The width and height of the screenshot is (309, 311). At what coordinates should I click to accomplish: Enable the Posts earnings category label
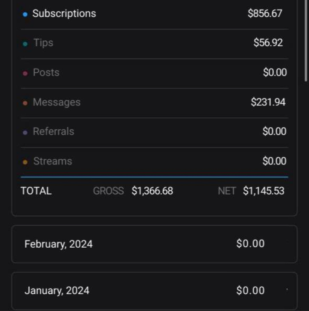46,73
